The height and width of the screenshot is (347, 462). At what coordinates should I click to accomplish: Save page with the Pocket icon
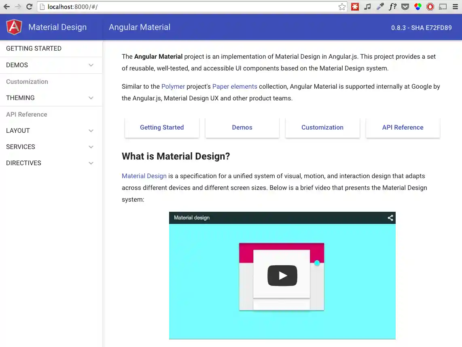tap(405, 6)
